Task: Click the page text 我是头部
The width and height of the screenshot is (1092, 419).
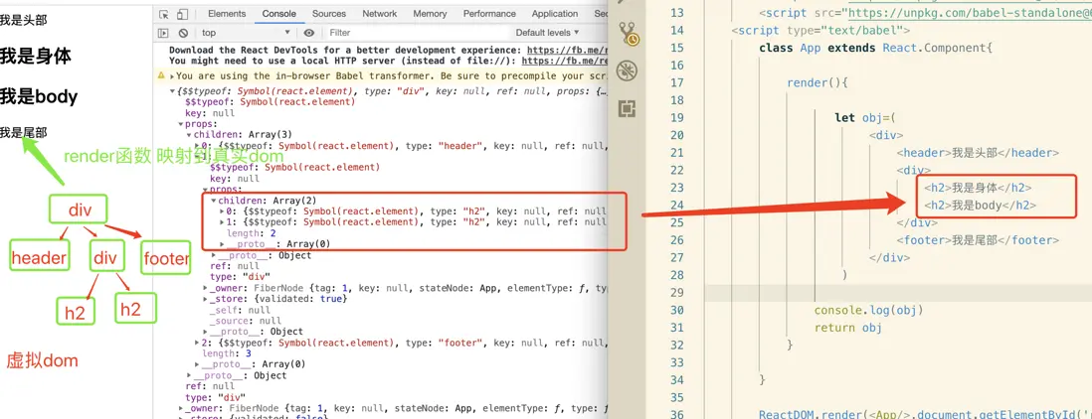Action: [24, 20]
